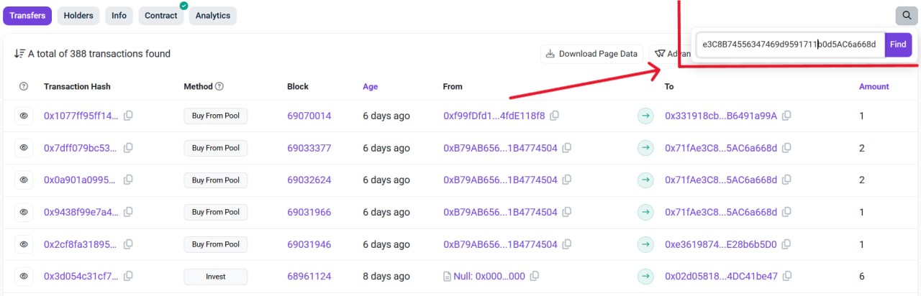This screenshot has height=296, width=921.
Task: Copy the Null: 0x000...000 address
Action: 535,276
